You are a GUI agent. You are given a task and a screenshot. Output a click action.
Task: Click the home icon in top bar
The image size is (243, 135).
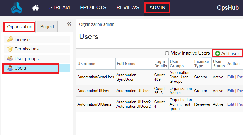click(35, 8)
